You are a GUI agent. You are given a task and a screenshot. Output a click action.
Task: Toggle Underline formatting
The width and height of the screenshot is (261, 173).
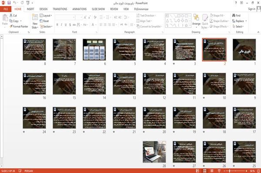[x=66, y=25]
